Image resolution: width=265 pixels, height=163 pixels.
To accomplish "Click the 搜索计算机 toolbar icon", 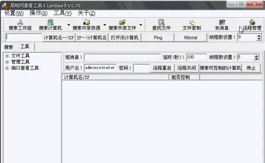I will (50, 25).
